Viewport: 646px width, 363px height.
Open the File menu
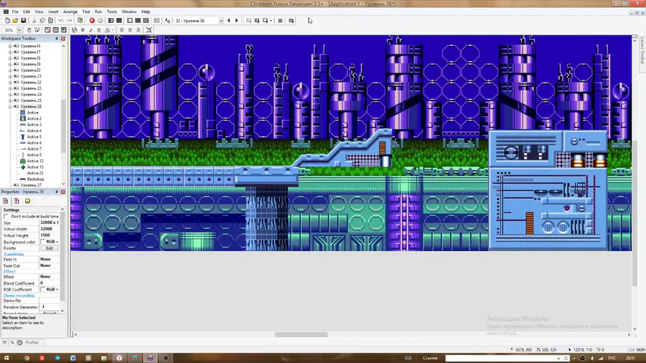click(x=15, y=12)
